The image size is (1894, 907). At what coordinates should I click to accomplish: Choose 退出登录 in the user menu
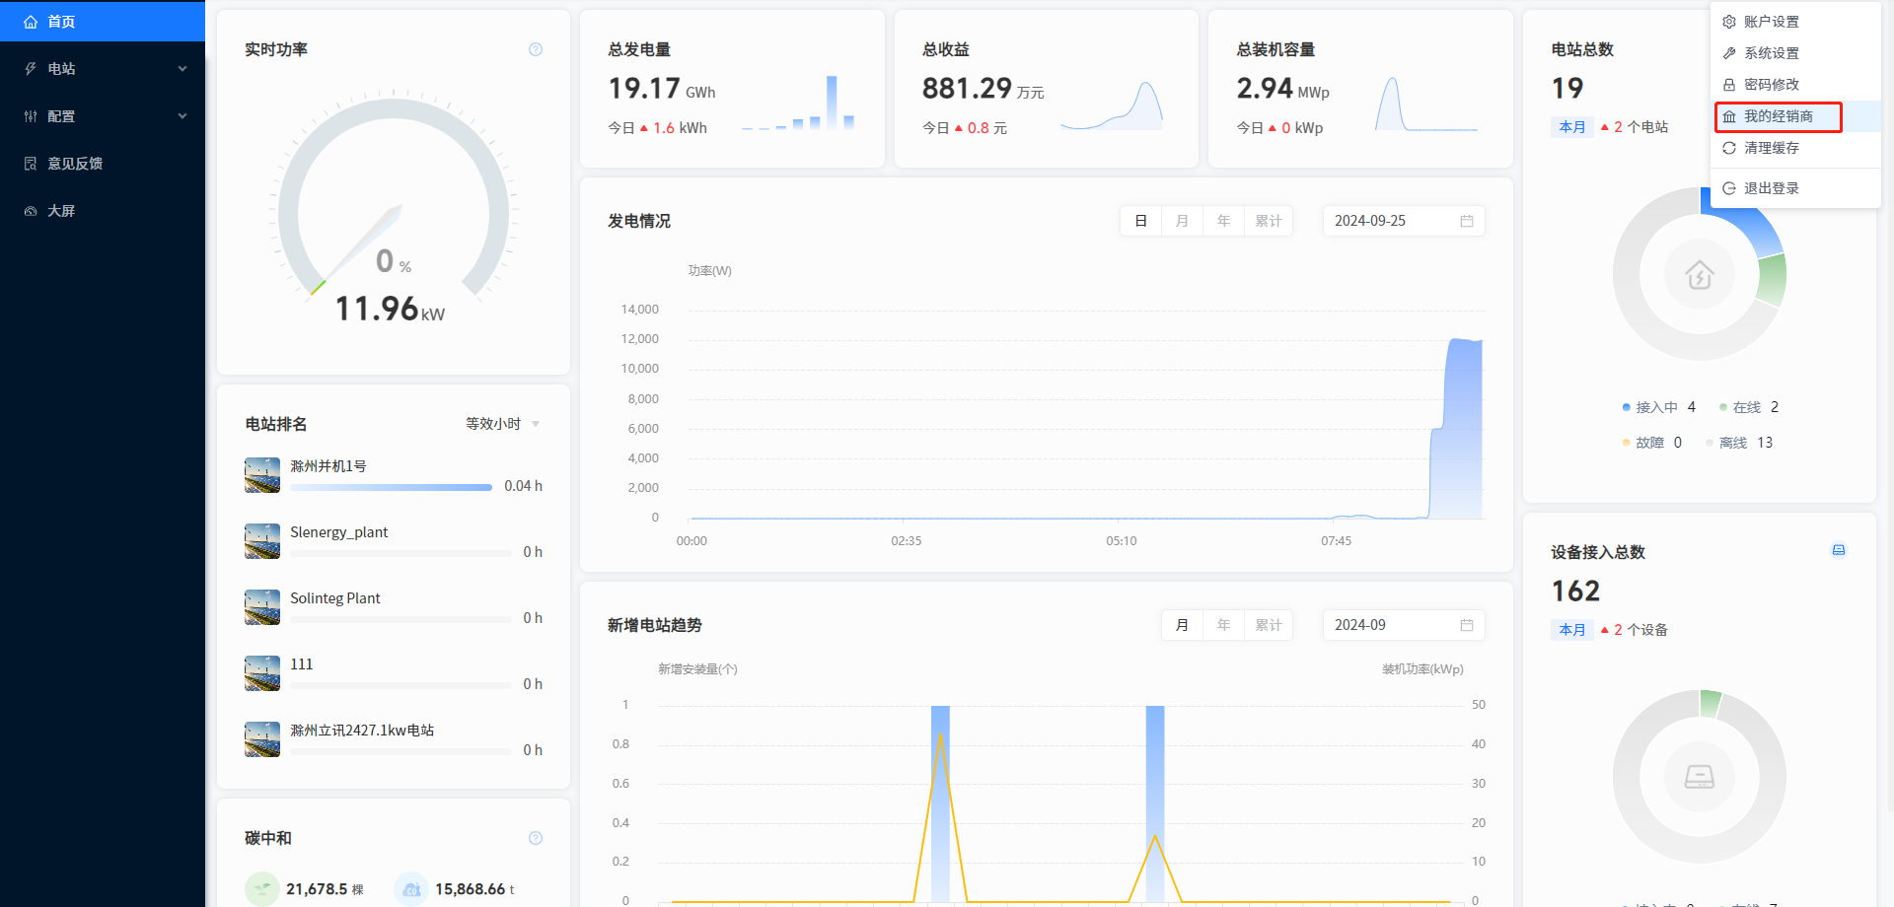tap(1771, 188)
